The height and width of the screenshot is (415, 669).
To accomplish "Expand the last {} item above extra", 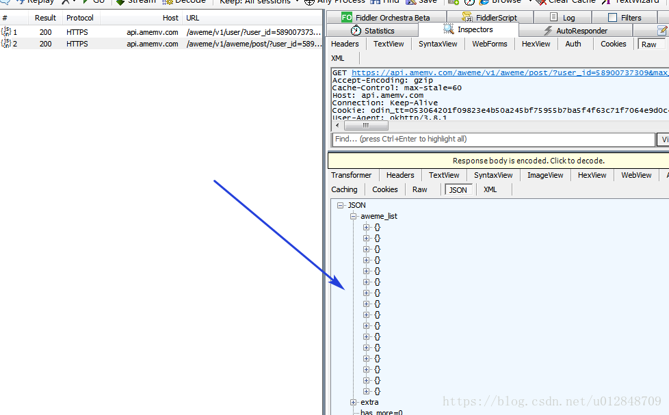I will pos(366,391).
